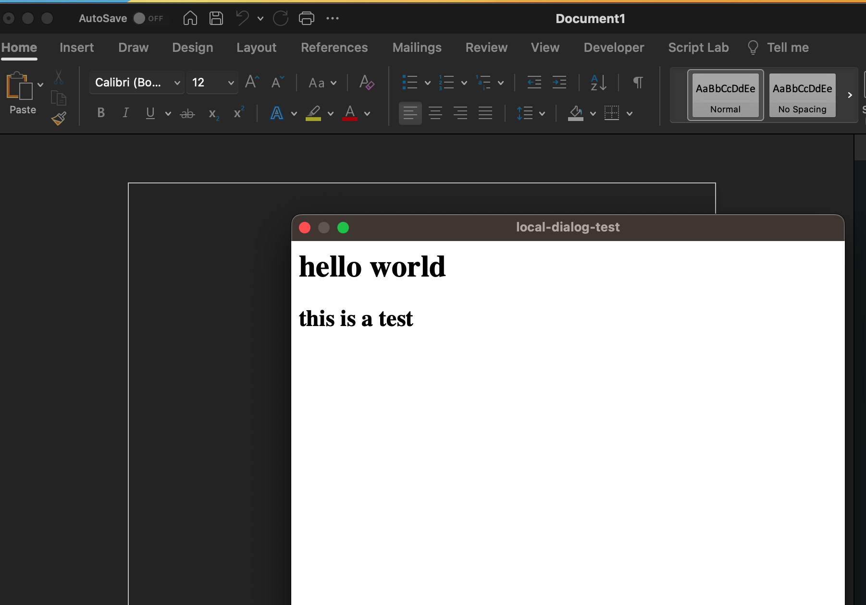Select the Clear All Formatting icon
The image size is (866, 605).
(366, 82)
